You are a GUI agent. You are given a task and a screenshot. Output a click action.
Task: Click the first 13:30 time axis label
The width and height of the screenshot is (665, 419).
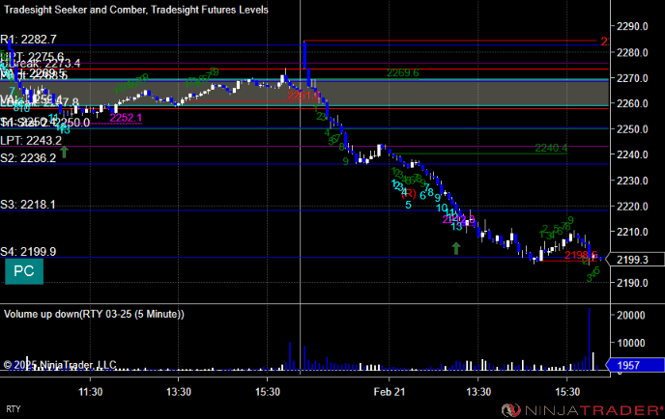click(x=178, y=392)
